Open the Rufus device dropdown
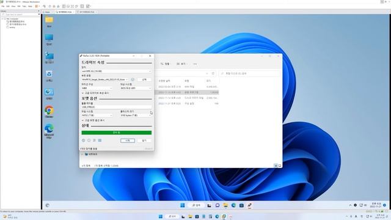This screenshot has width=391, height=220. [x=117, y=71]
